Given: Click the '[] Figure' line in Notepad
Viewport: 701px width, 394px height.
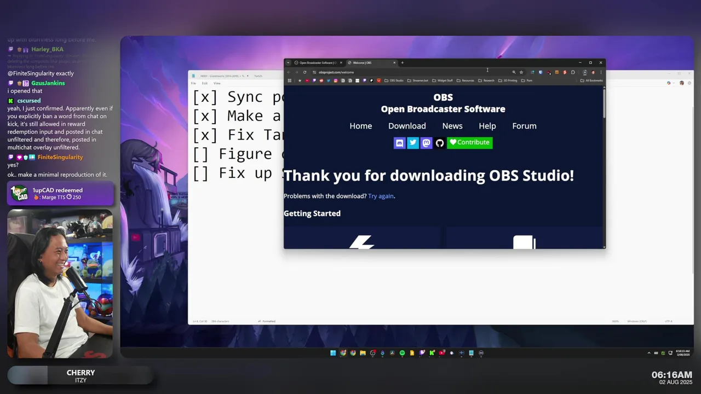Looking at the screenshot, I should 238,154.
